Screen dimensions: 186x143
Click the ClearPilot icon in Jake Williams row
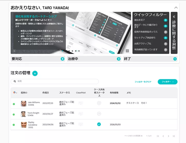tap(81, 103)
